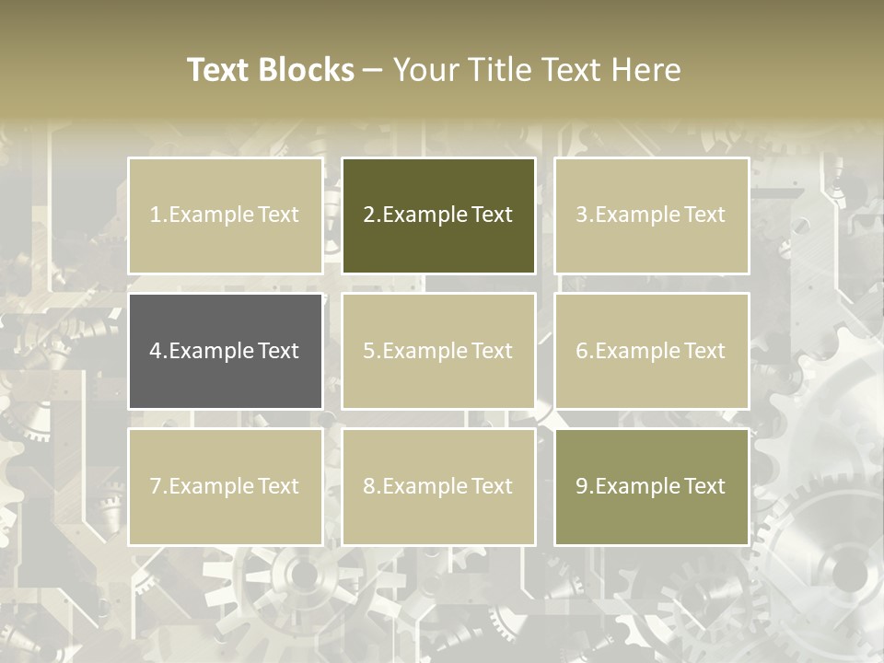Click the word "Text" in gray block 4
This screenshot has height=663, width=884.
[278, 351]
